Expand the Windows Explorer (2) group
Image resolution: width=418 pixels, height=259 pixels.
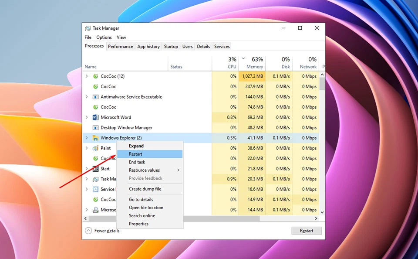tap(87, 138)
